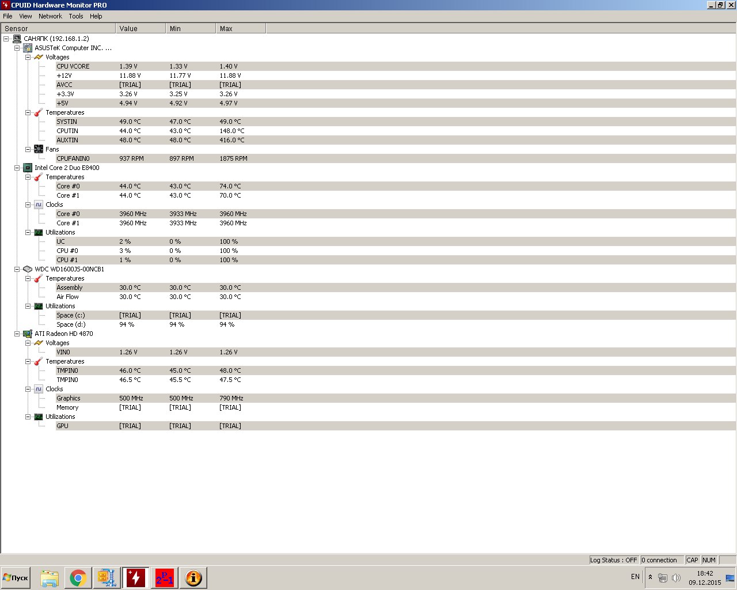Open the Tools menu
The height and width of the screenshot is (590, 737).
(76, 16)
